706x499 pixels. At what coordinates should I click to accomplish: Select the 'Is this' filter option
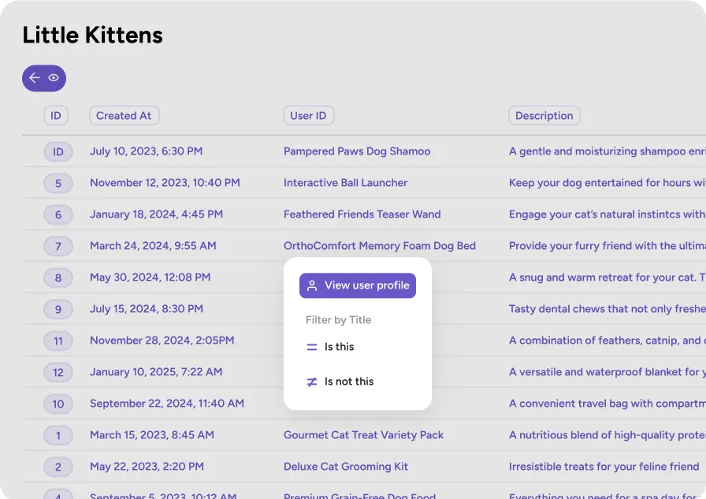(339, 347)
